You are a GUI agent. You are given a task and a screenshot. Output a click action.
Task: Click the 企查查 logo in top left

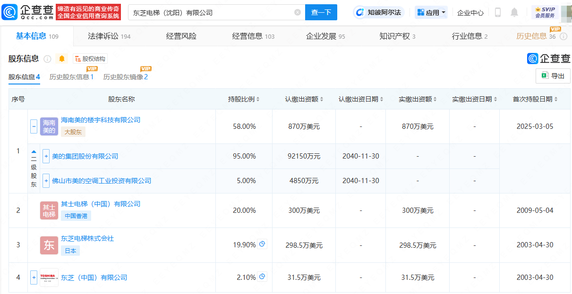pos(27,12)
